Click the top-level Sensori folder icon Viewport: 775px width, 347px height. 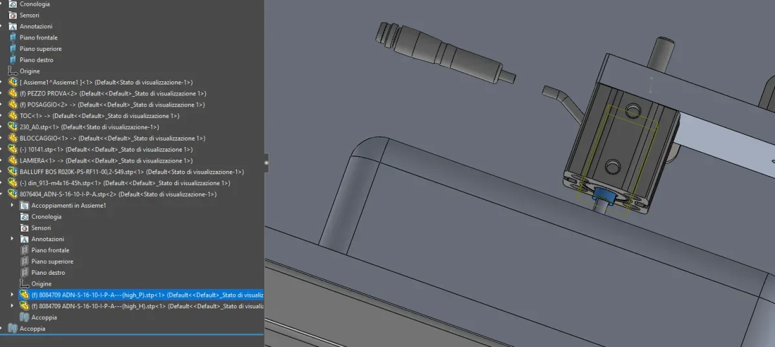click(12, 15)
